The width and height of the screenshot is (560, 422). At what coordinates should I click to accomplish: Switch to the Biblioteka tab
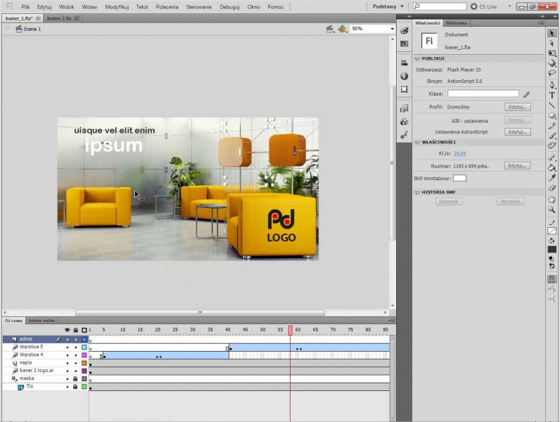(456, 23)
